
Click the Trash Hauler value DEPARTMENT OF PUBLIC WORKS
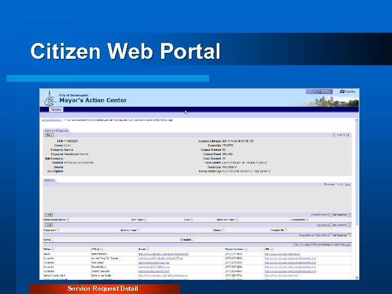(244, 163)
